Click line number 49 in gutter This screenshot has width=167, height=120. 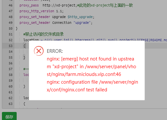coord(11,23)
